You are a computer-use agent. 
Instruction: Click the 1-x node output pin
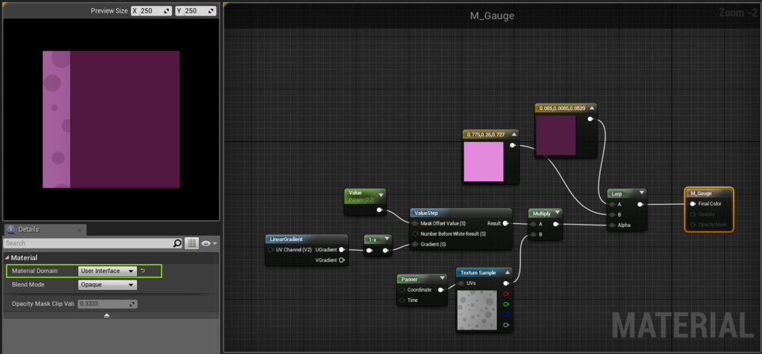pos(385,251)
